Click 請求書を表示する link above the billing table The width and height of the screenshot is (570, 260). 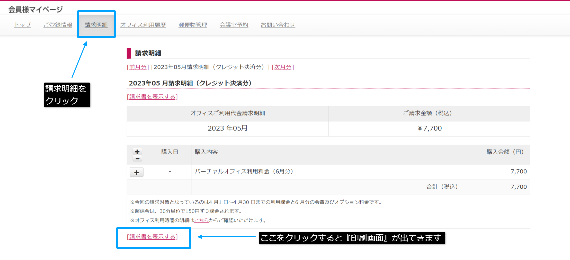pyautogui.click(x=152, y=97)
